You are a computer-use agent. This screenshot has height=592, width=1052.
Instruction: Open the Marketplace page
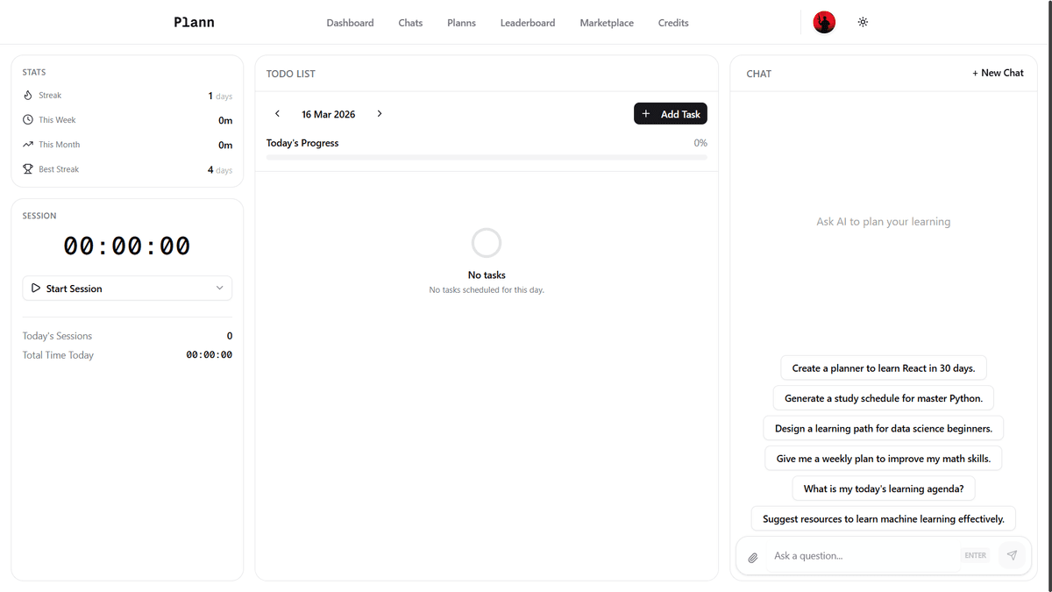tap(606, 23)
